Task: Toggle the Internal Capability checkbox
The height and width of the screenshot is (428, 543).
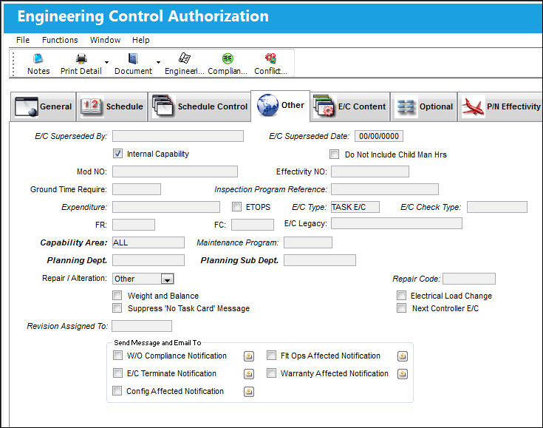Action: 117,154
